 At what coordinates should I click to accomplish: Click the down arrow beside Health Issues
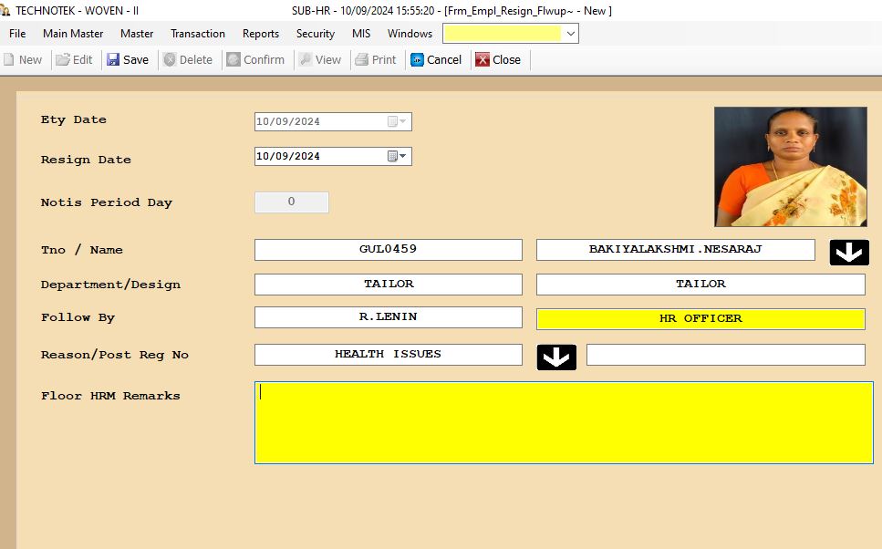tap(556, 357)
